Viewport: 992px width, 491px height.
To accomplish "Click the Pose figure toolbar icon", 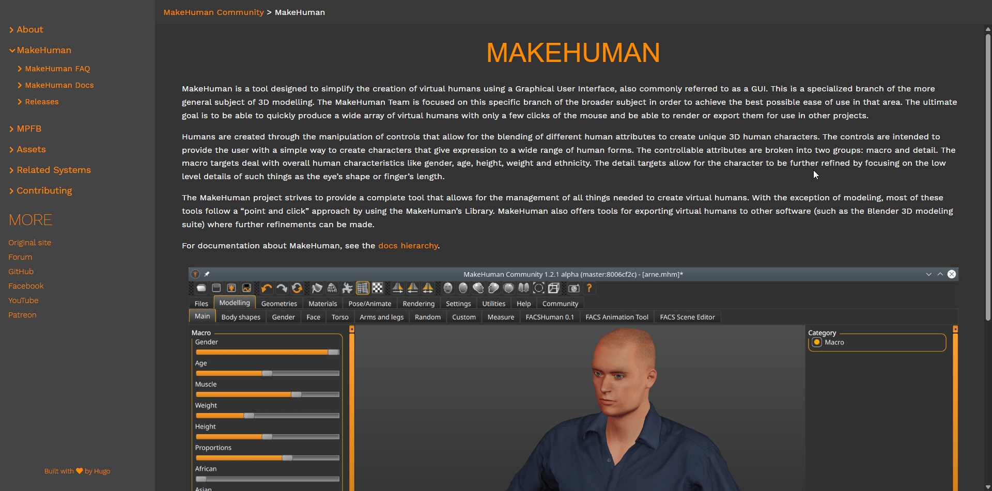I will point(347,288).
